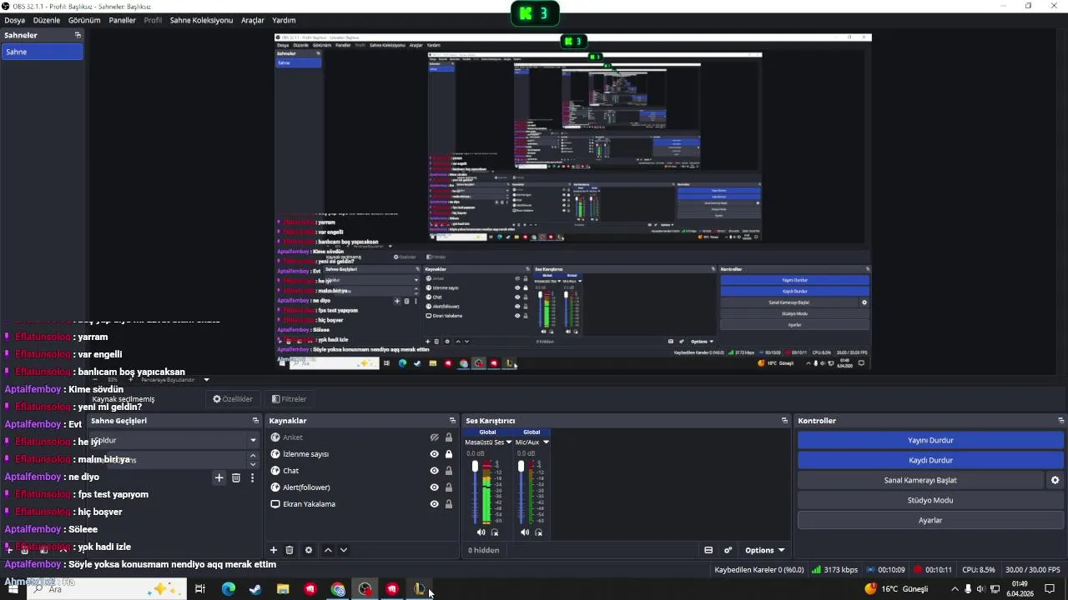Toggle monitoring headphone icon for Mic/Aux
The image size is (1068, 600).
pos(538,532)
